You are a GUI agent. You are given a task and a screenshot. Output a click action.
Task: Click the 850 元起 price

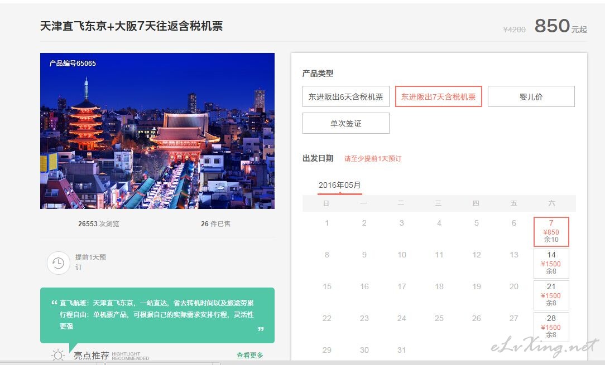[560, 26]
